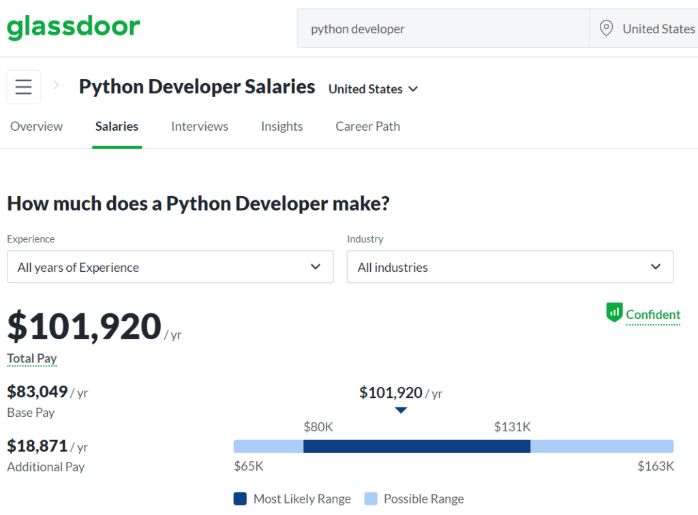Open the Interviews tab
The width and height of the screenshot is (698, 515).
[x=200, y=127]
